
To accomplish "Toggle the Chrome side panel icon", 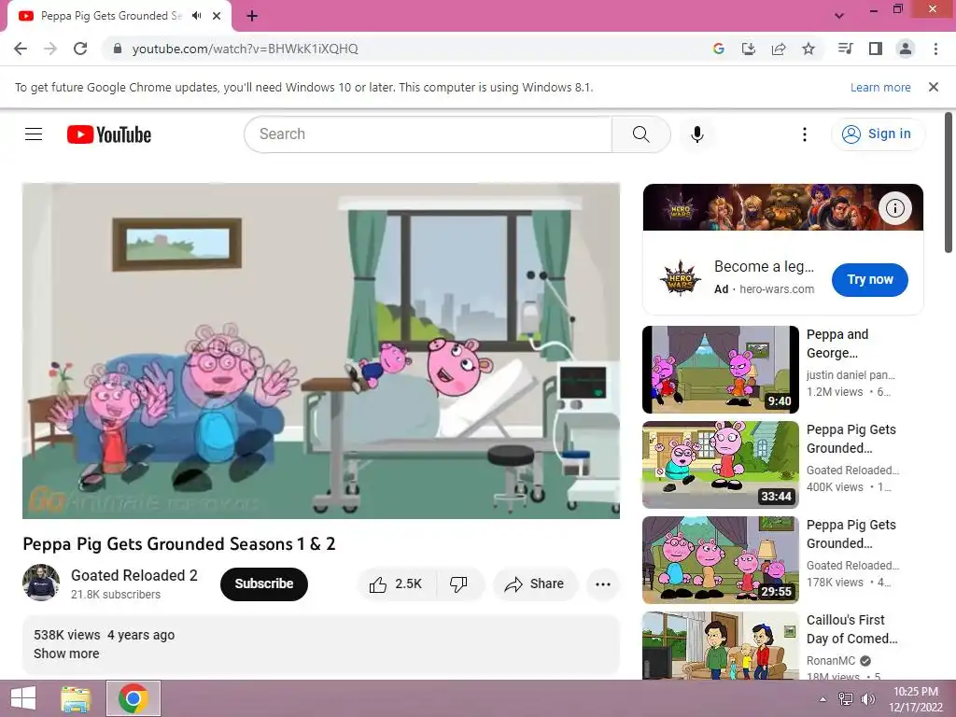I will tap(876, 49).
